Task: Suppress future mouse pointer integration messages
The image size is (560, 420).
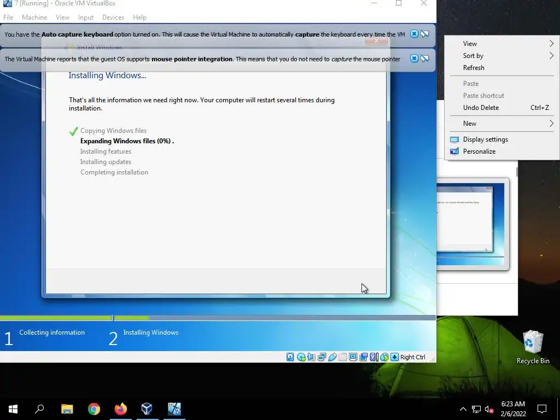Action: [424, 59]
